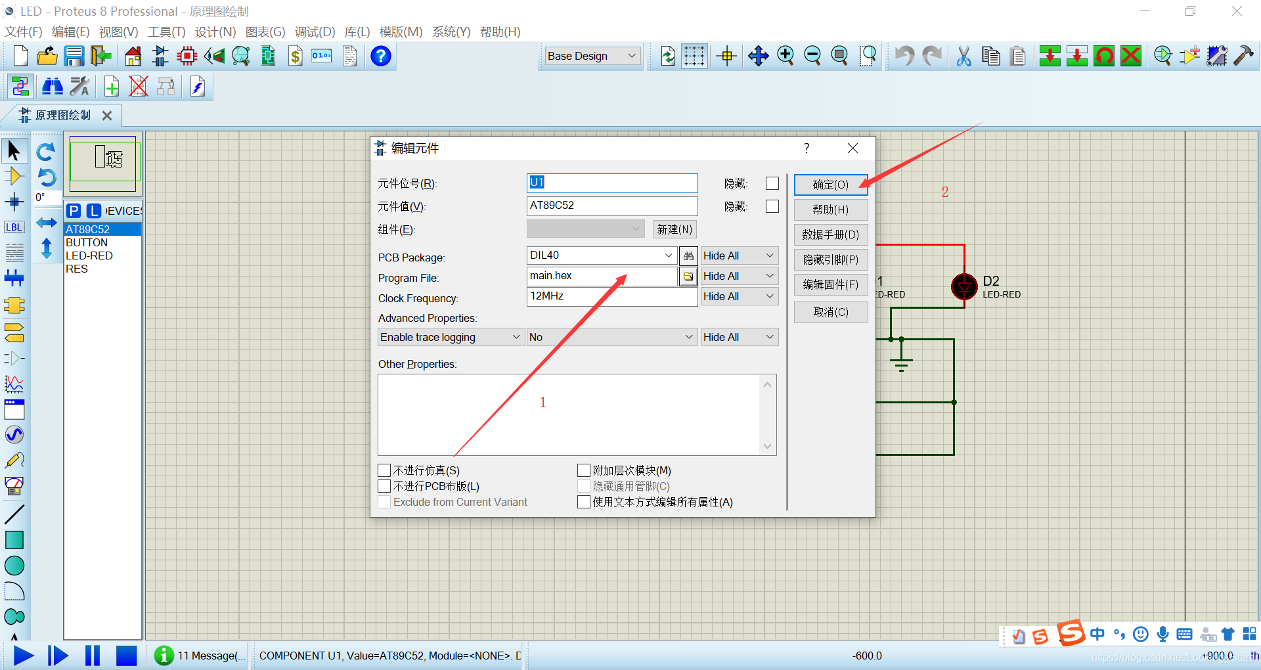Open PCB layout red chip icon
Image resolution: width=1261 pixels, height=670 pixels.
tap(187, 56)
